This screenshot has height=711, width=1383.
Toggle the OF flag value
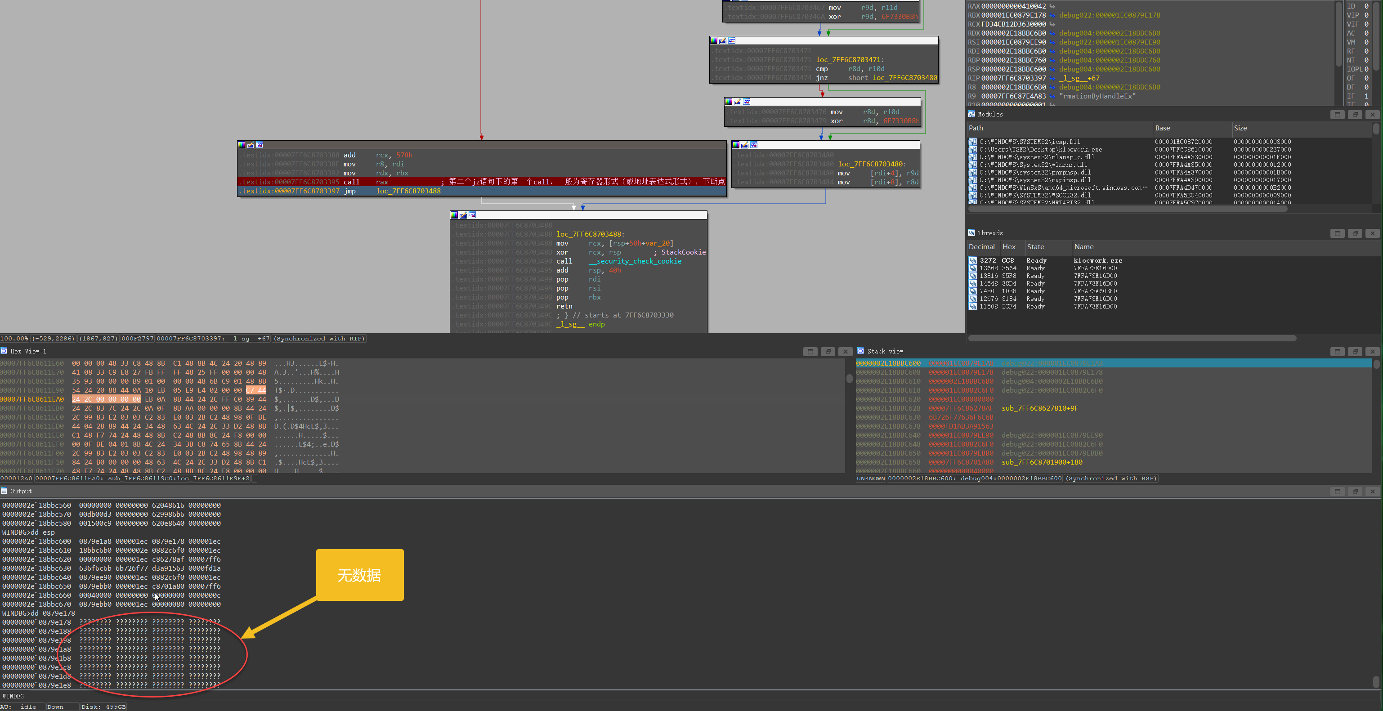(x=1366, y=78)
